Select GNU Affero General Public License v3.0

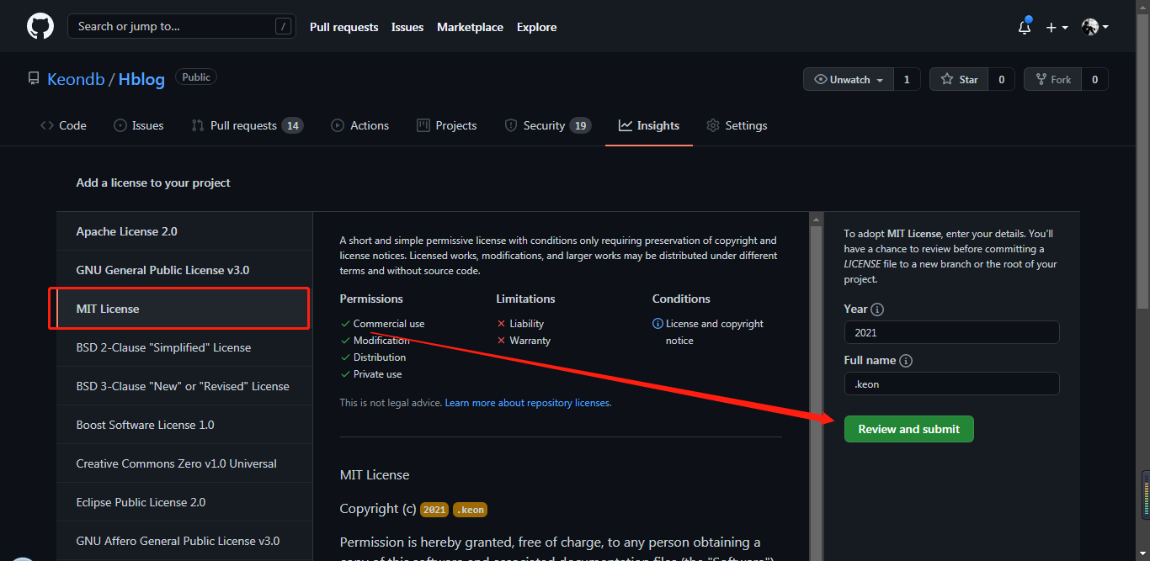(184, 541)
